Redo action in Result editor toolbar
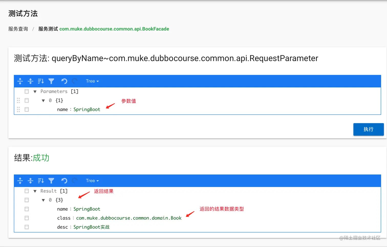 coord(74,181)
